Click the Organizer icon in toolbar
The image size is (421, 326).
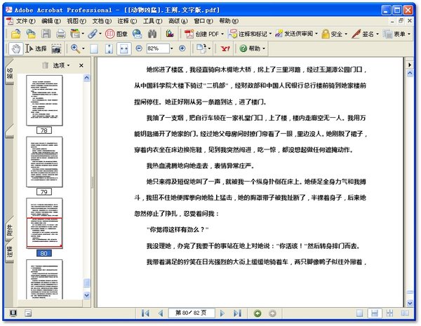pyautogui.click(x=76, y=34)
